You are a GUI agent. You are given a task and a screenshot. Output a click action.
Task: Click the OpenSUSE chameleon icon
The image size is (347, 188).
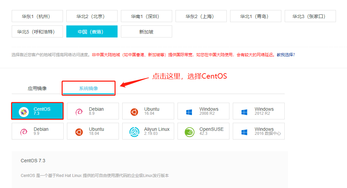[190, 132]
